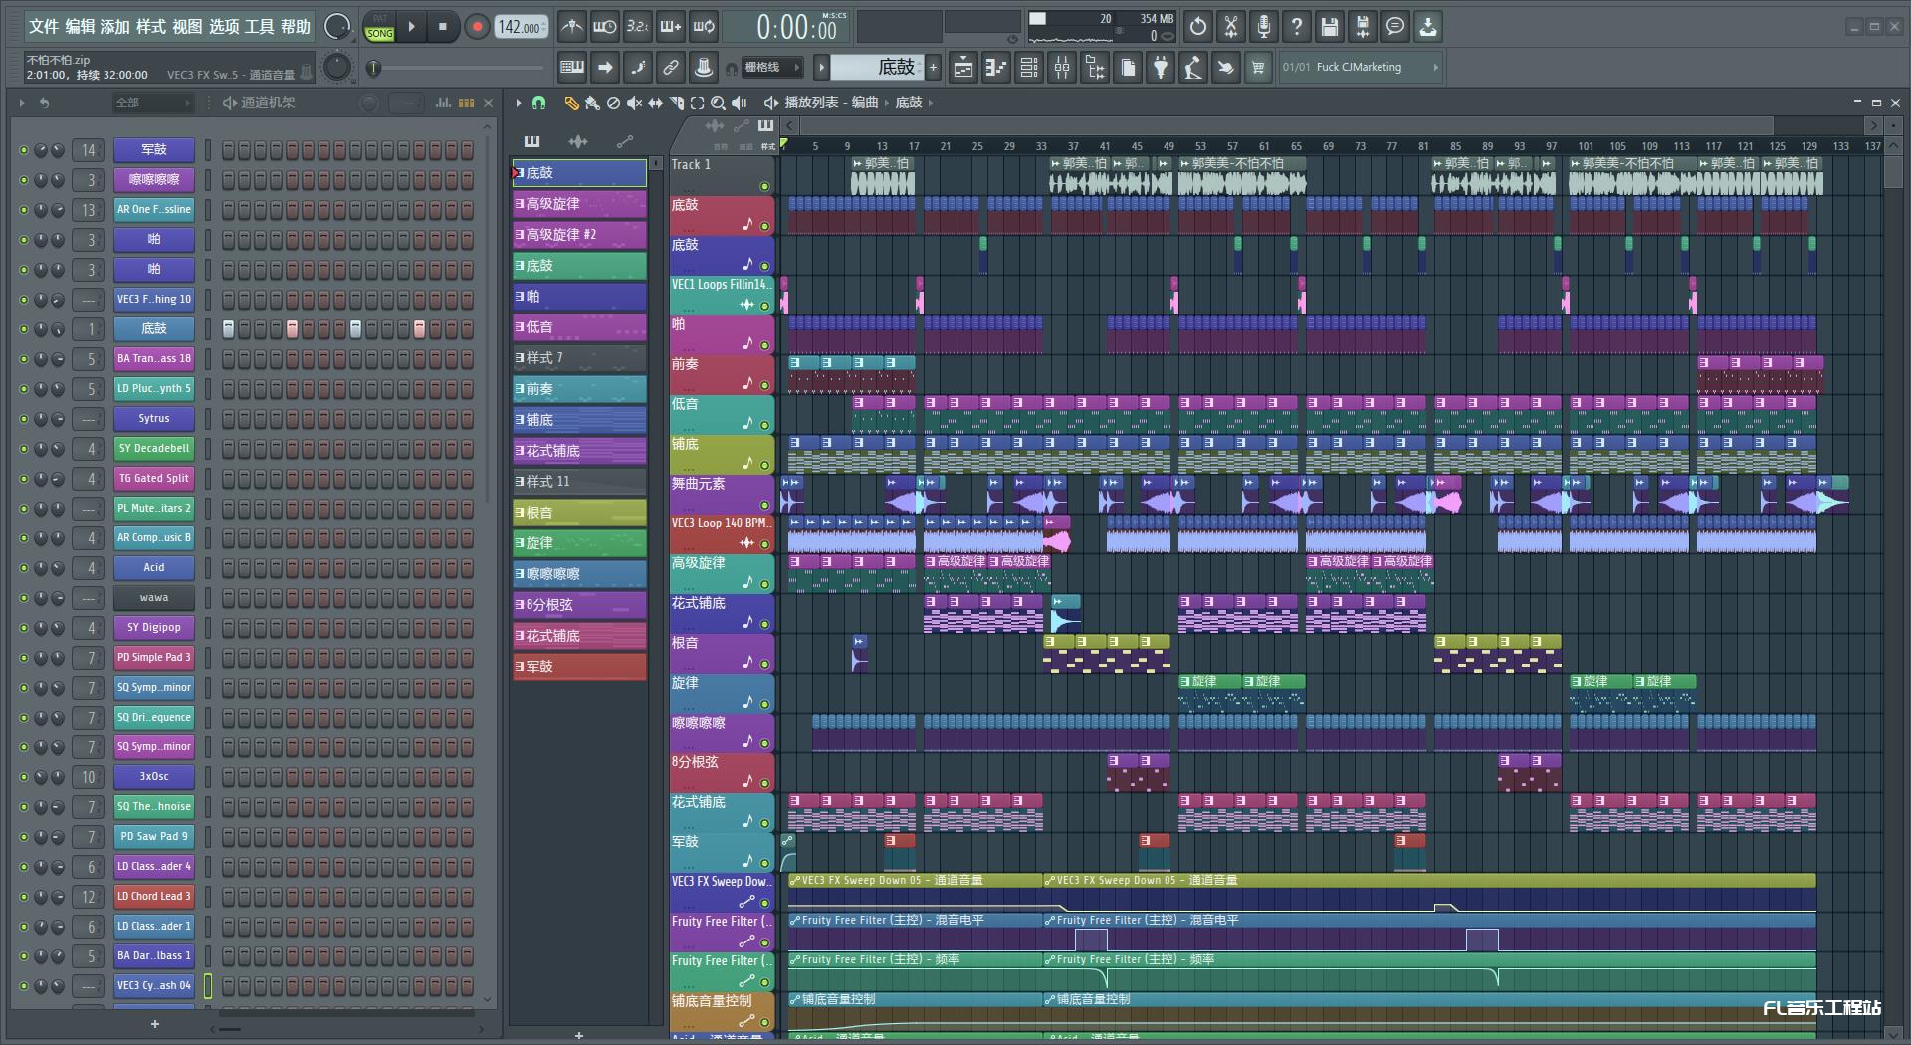Start playback with the play button
1911x1045 pixels.
tap(412, 27)
